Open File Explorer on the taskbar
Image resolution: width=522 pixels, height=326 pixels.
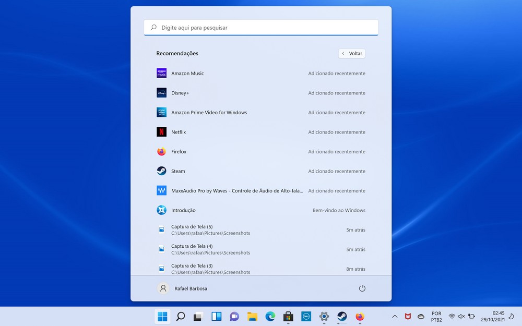point(252,316)
